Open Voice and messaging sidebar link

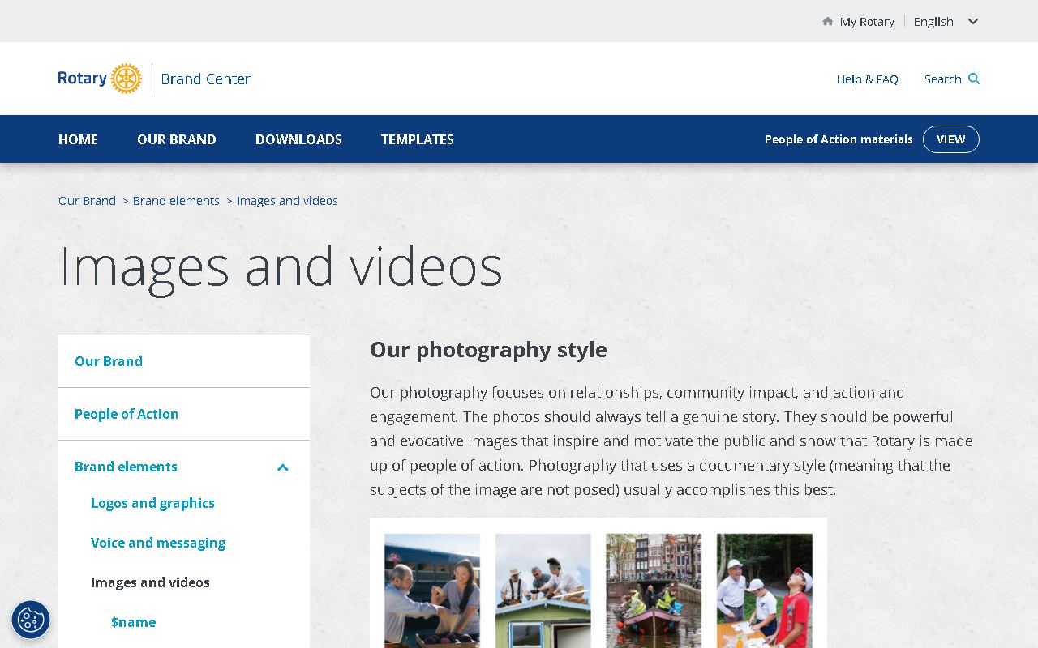pyautogui.click(x=158, y=543)
